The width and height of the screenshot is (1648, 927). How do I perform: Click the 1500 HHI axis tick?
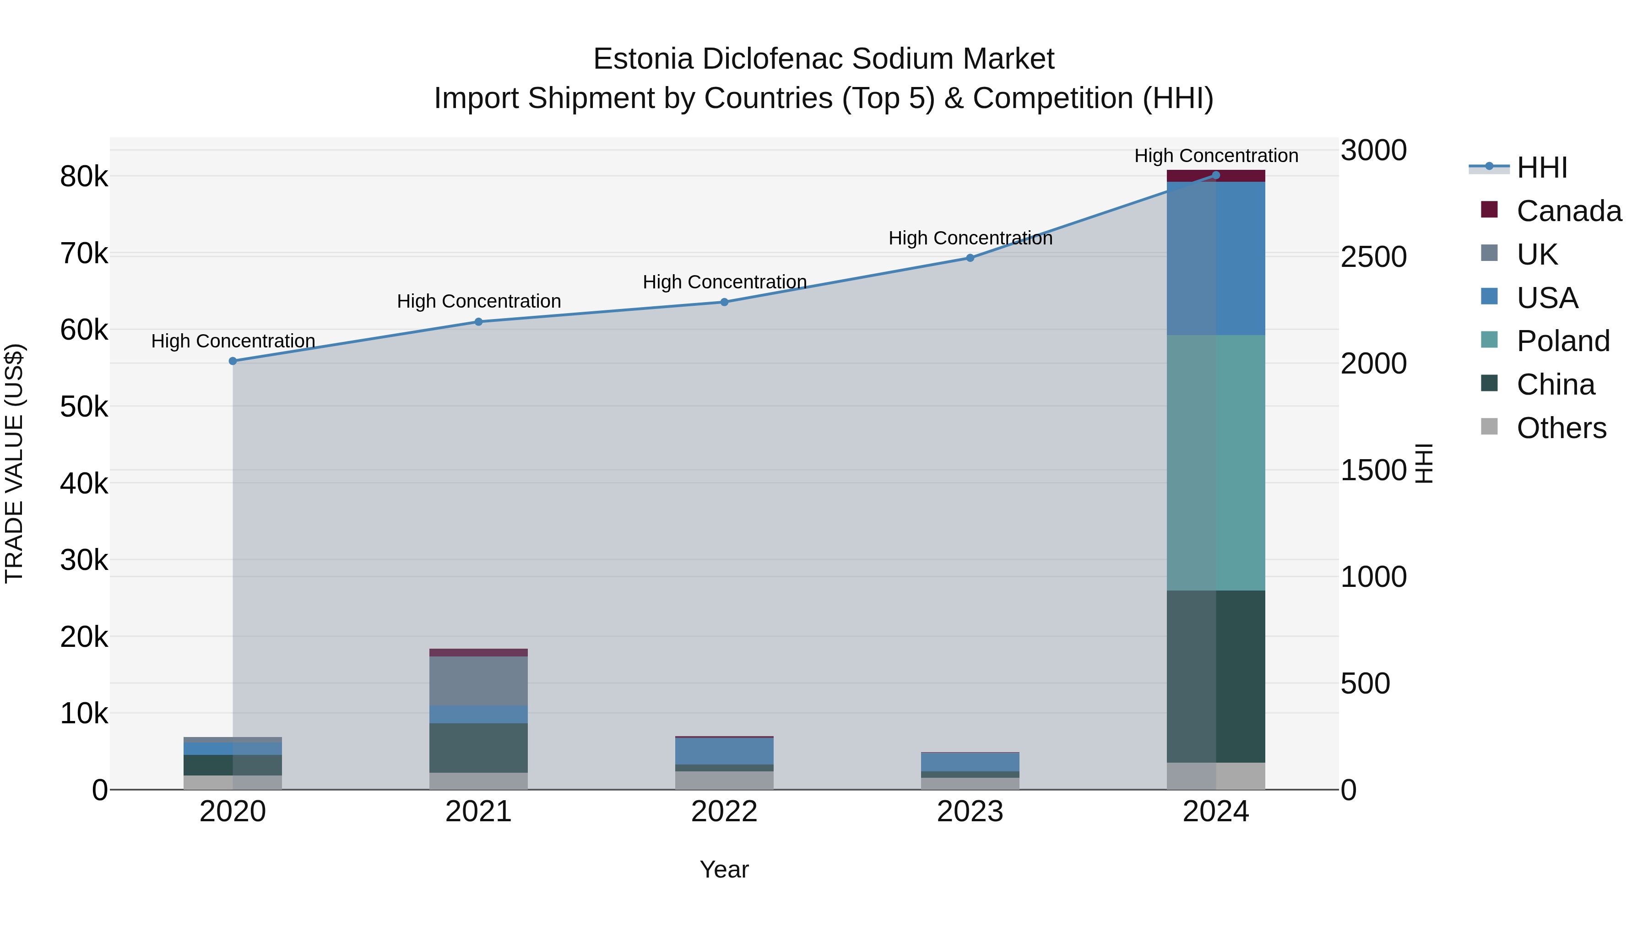[1373, 470]
